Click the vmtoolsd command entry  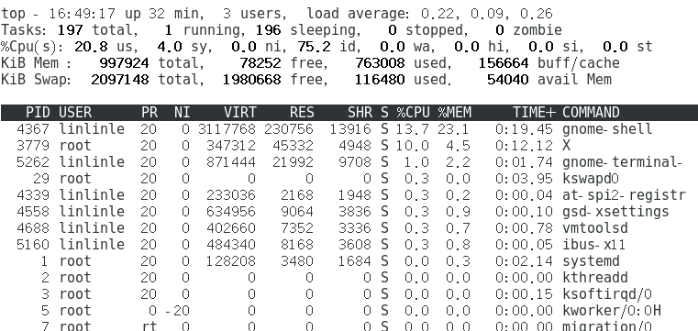coord(595,227)
